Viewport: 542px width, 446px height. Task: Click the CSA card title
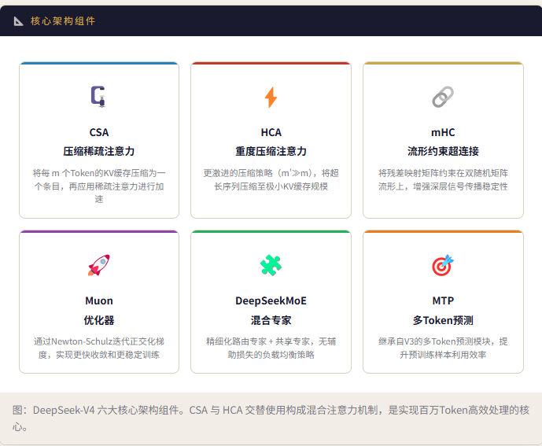[99, 132]
